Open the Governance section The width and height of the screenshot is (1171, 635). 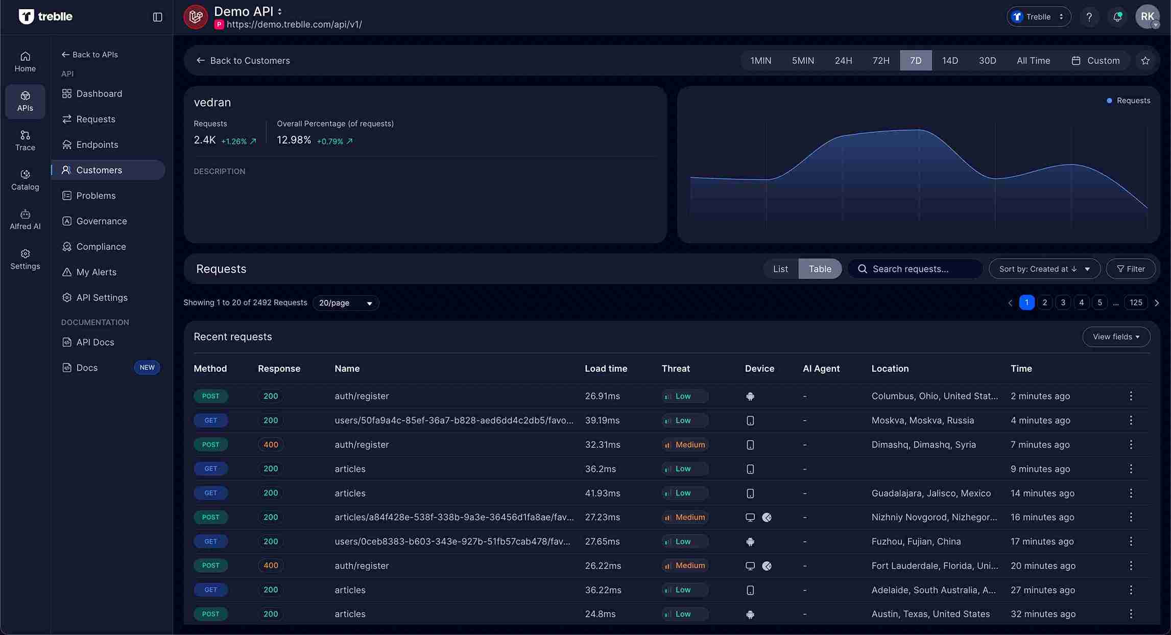(102, 221)
